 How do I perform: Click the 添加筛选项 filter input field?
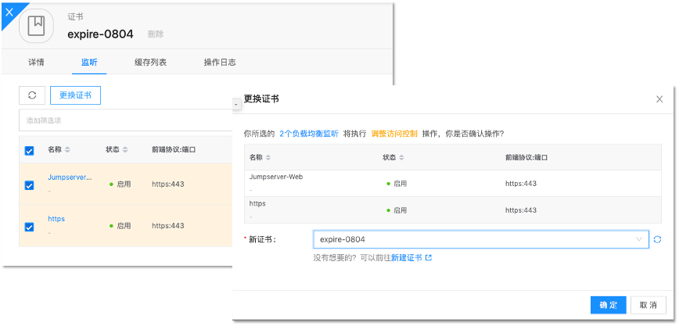(x=125, y=120)
